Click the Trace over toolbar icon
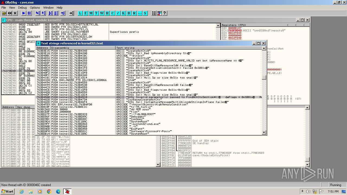The height and width of the screenshot is (195, 347). 56,13
